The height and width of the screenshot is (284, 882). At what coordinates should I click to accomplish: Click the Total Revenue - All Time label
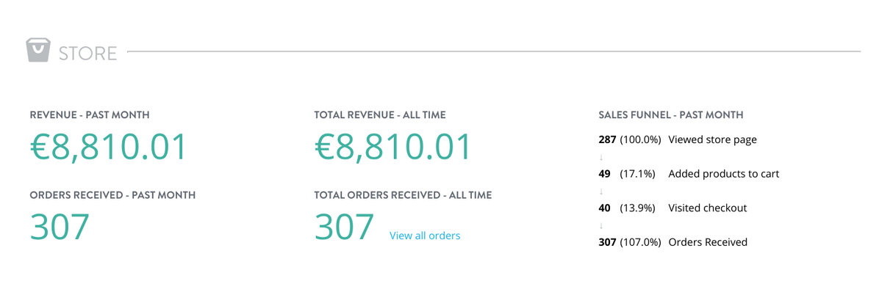(380, 115)
